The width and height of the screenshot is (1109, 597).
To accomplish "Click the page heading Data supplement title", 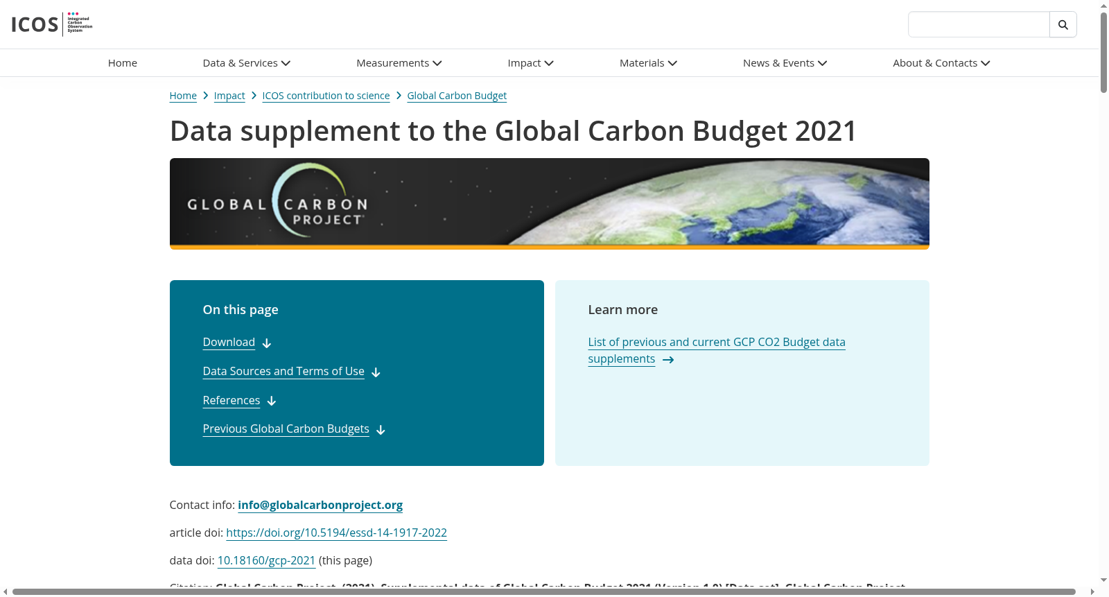I will (x=514, y=131).
